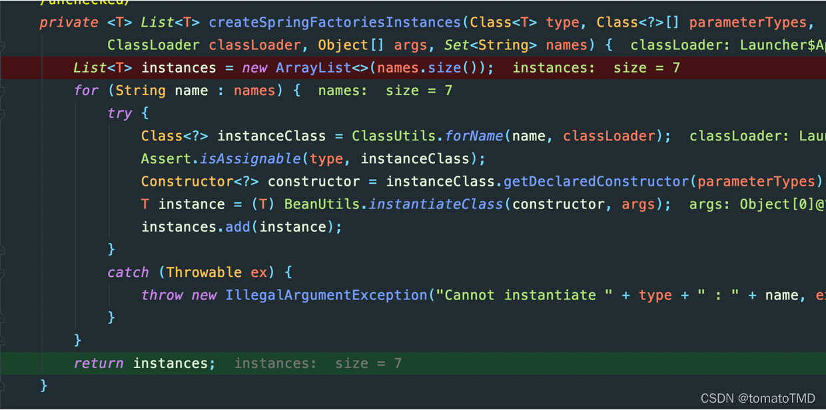Click the for loop keyword

tap(86, 91)
